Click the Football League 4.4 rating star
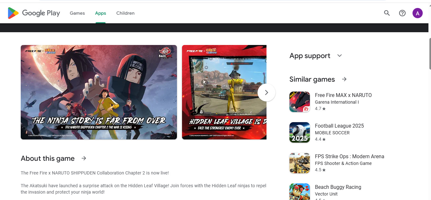 (324, 139)
